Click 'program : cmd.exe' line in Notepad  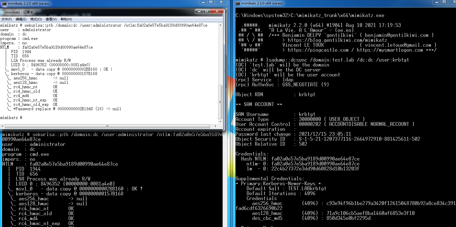(x=19, y=38)
